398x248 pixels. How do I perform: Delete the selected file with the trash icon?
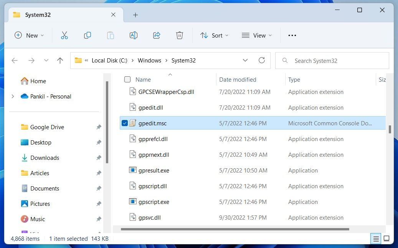(179, 35)
